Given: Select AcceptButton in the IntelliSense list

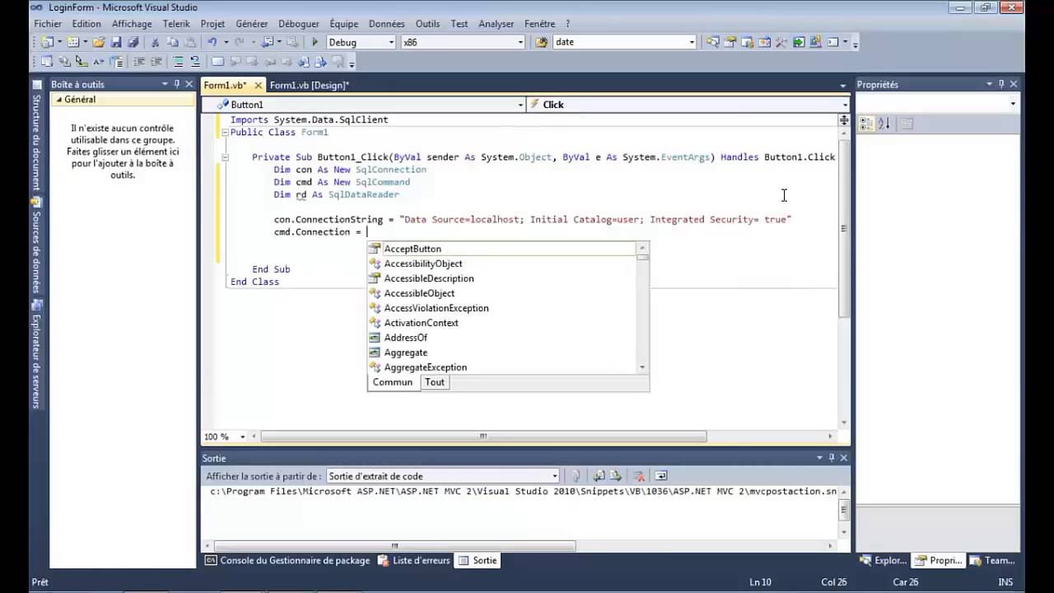Looking at the screenshot, I should pos(502,249).
